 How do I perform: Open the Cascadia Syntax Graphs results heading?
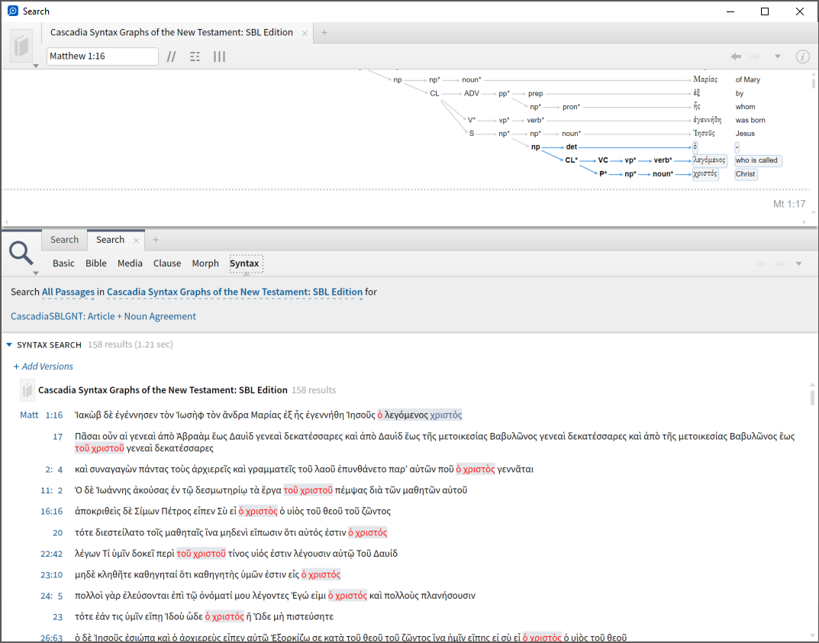point(163,390)
